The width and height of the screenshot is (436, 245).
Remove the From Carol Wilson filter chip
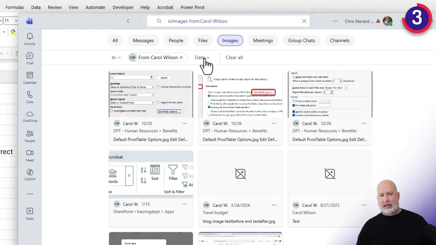181,57
